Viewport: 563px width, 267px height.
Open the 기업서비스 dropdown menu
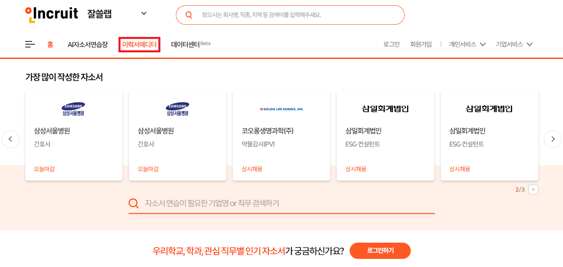(x=513, y=44)
